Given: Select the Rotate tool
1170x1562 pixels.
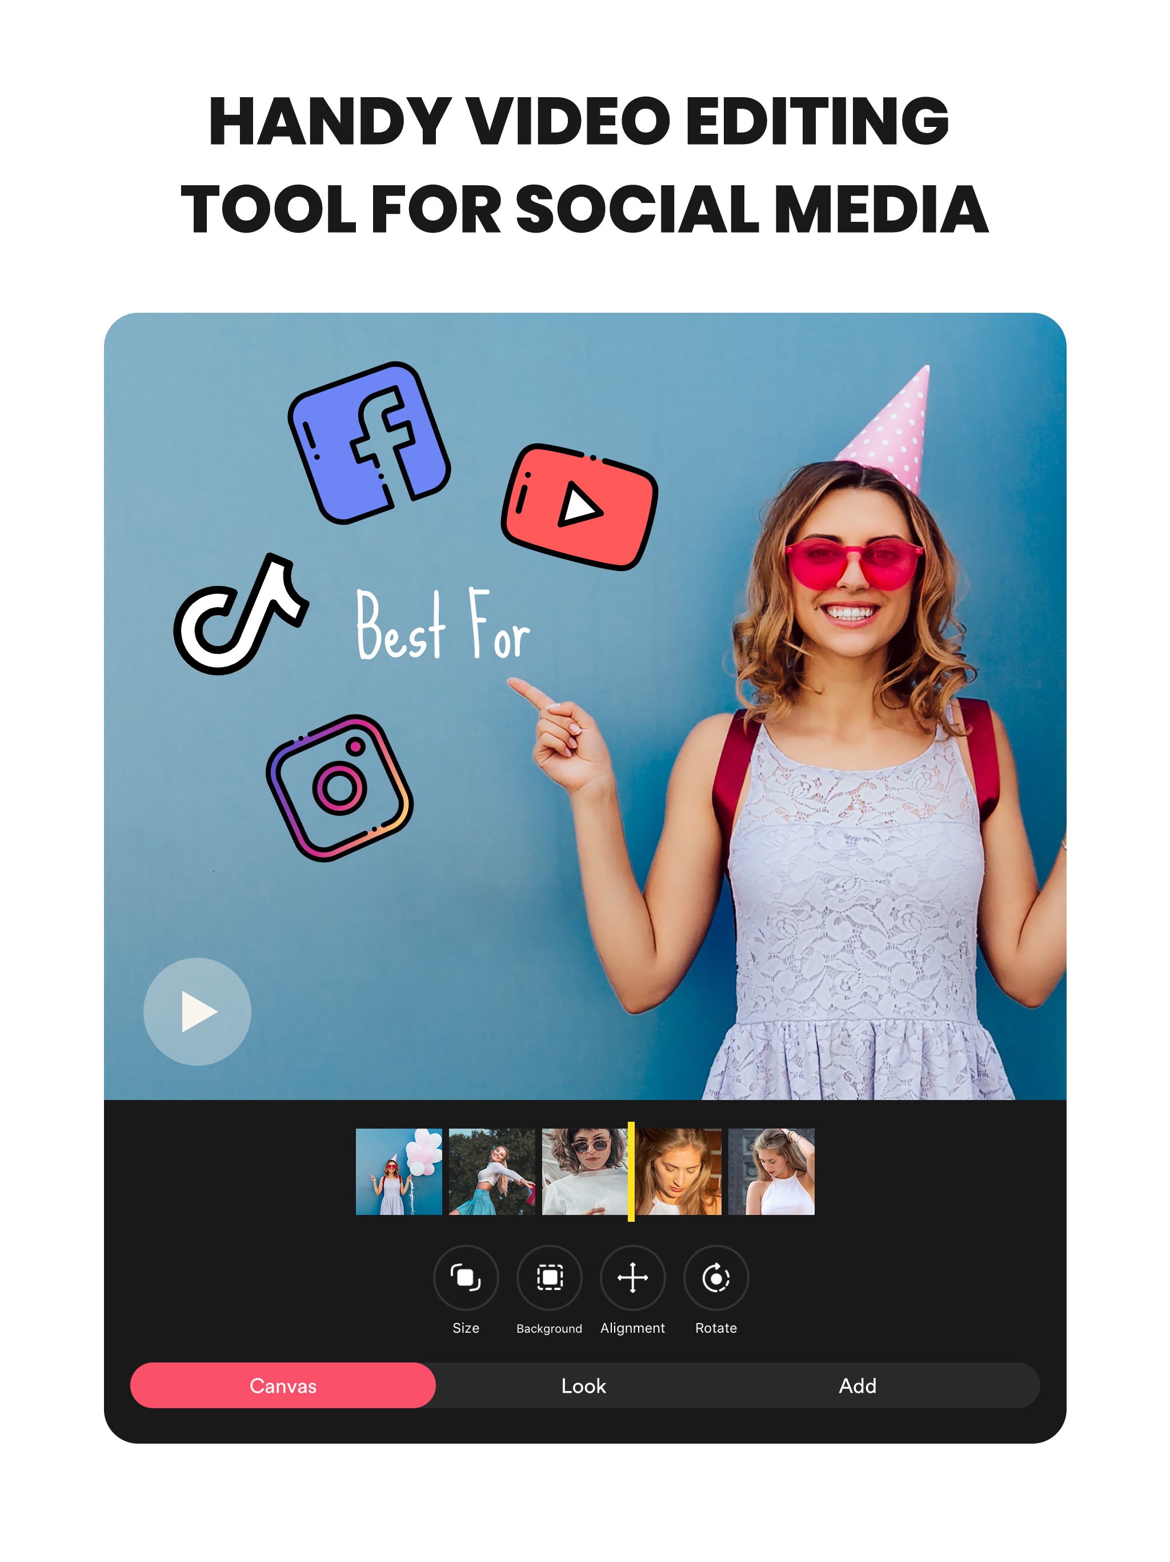Looking at the screenshot, I should [x=716, y=1277].
